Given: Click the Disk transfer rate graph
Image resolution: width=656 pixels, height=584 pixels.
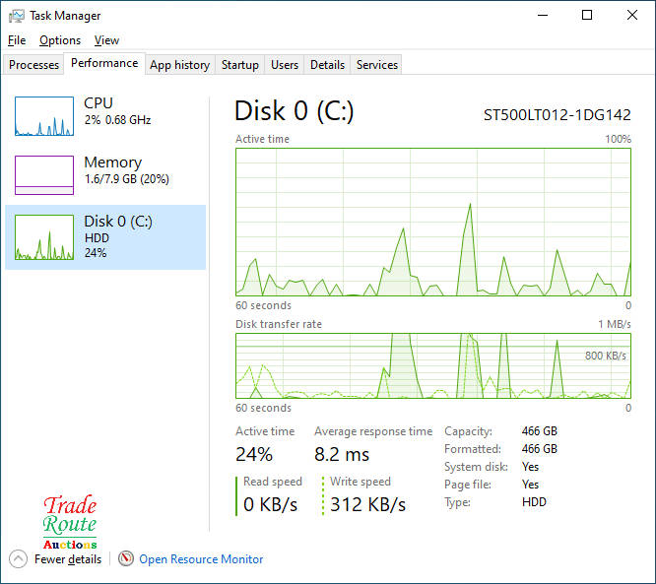Looking at the screenshot, I should [433, 365].
